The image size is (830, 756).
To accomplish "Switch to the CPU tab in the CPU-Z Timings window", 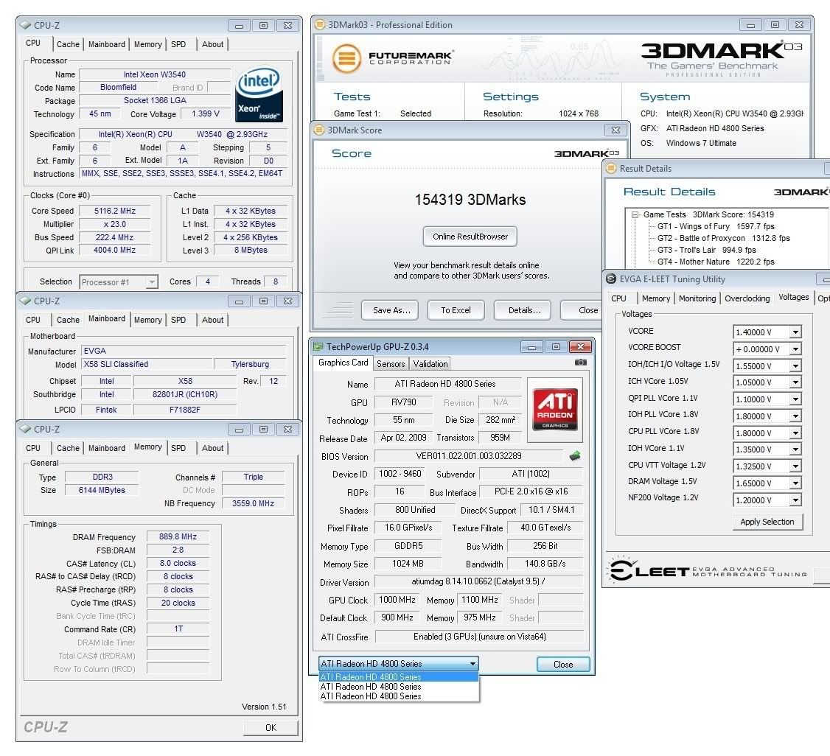I will pos(33,447).
